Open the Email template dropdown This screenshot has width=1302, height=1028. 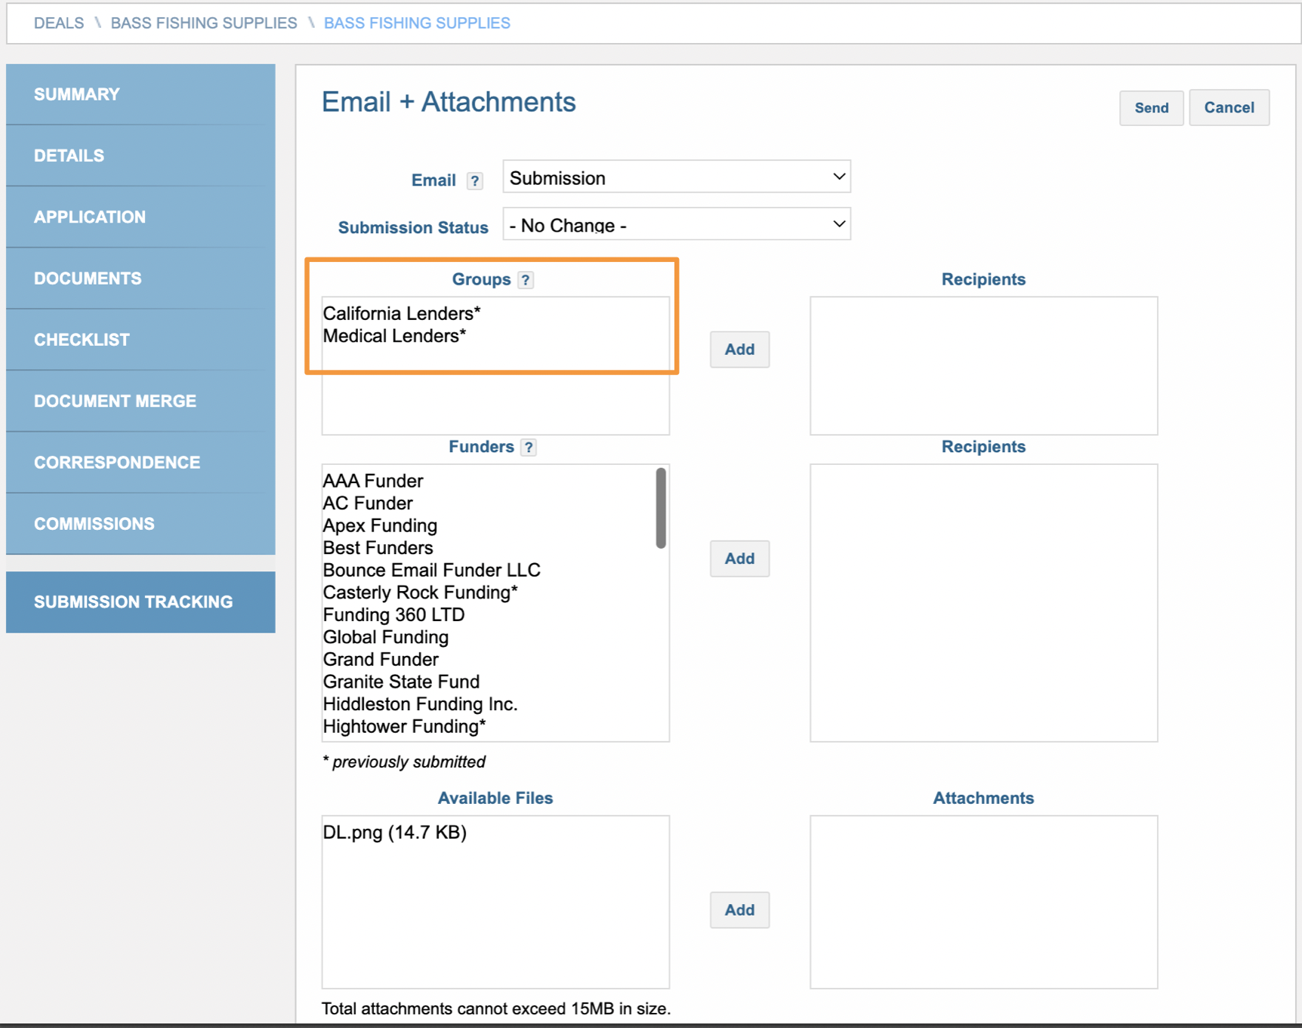click(x=677, y=177)
